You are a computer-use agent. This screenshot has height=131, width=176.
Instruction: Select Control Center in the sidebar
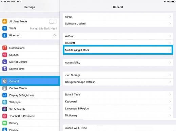tap(30, 88)
